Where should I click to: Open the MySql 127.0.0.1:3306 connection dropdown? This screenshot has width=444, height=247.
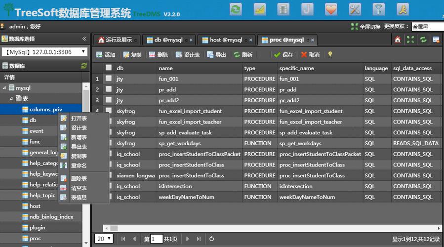pos(44,52)
